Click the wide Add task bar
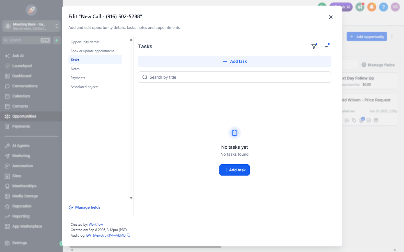404x252 pixels. pos(235,61)
